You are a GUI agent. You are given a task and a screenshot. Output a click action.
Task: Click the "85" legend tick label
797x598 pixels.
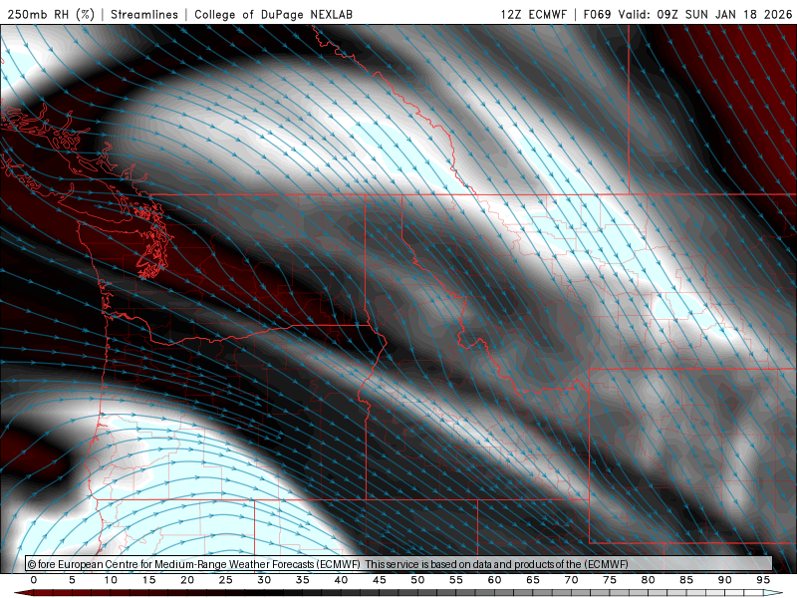pos(686,580)
